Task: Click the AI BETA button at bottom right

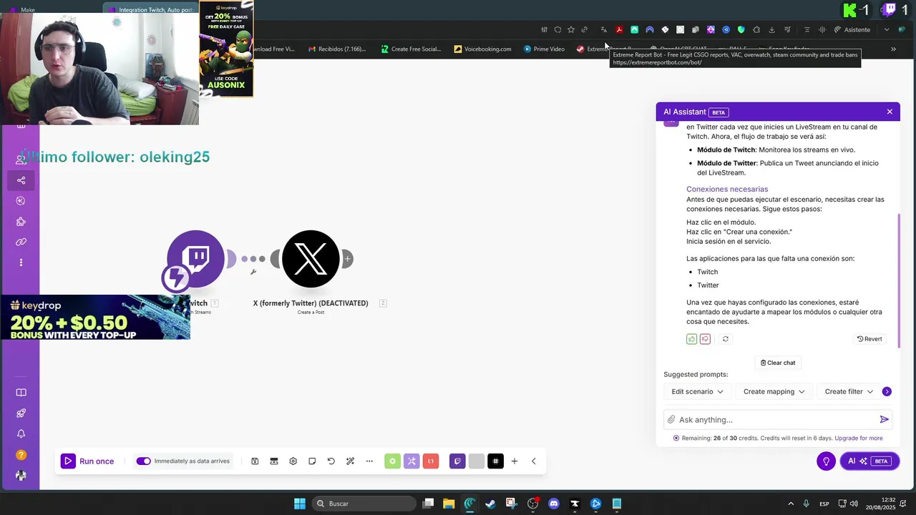Action: pos(869,461)
